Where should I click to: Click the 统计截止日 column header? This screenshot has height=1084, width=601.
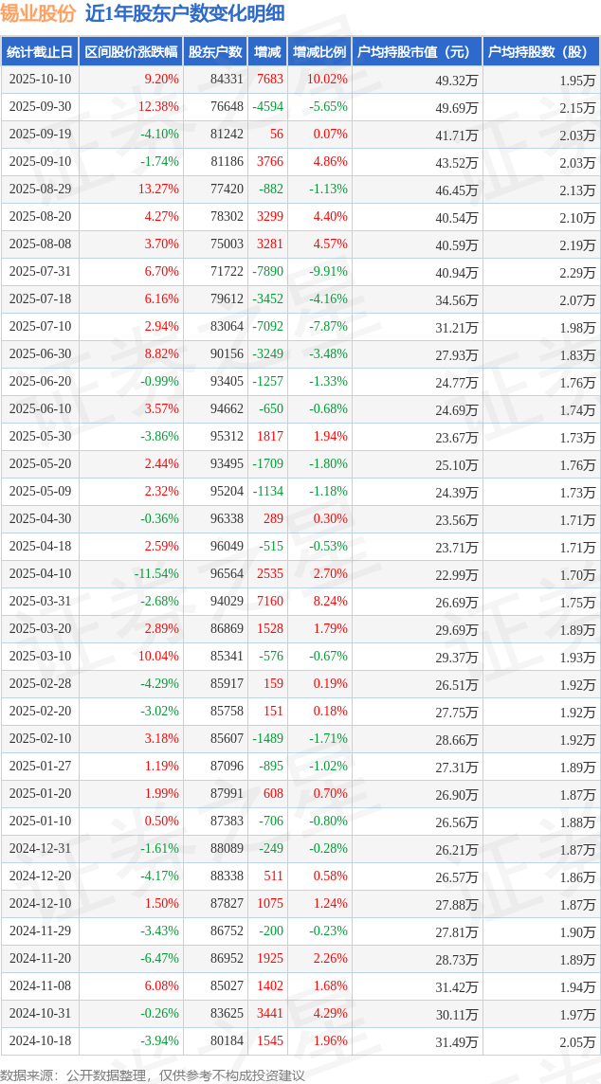pyautogui.click(x=39, y=52)
